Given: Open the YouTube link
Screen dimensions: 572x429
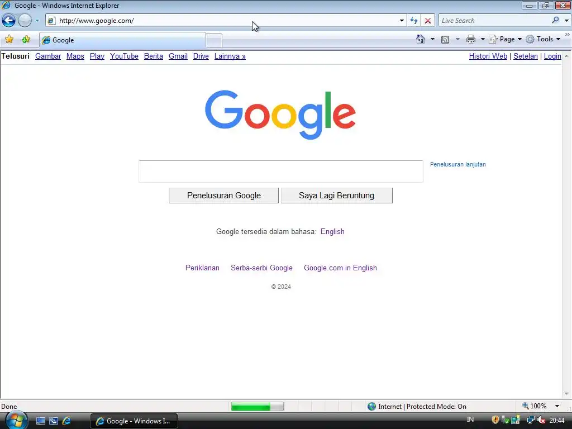Looking at the screenshot, I should point(124,56).
